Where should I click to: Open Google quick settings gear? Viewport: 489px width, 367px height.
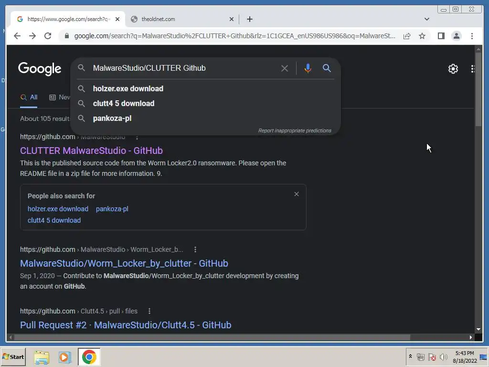pyautogui.click(x=453, y=69)
